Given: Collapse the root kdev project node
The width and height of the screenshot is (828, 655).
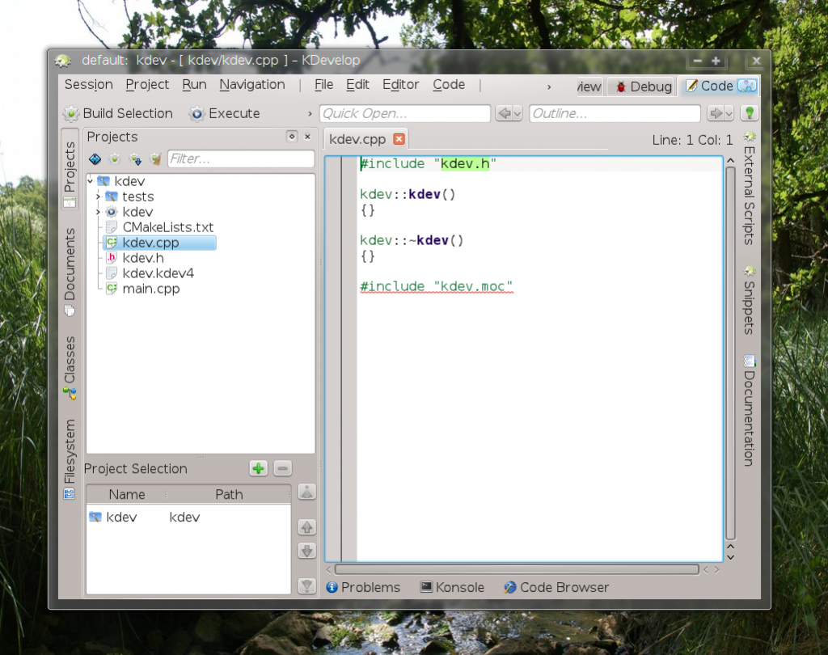Looking at the screenshot, I should pyautogui.click(x=91, y=181).
